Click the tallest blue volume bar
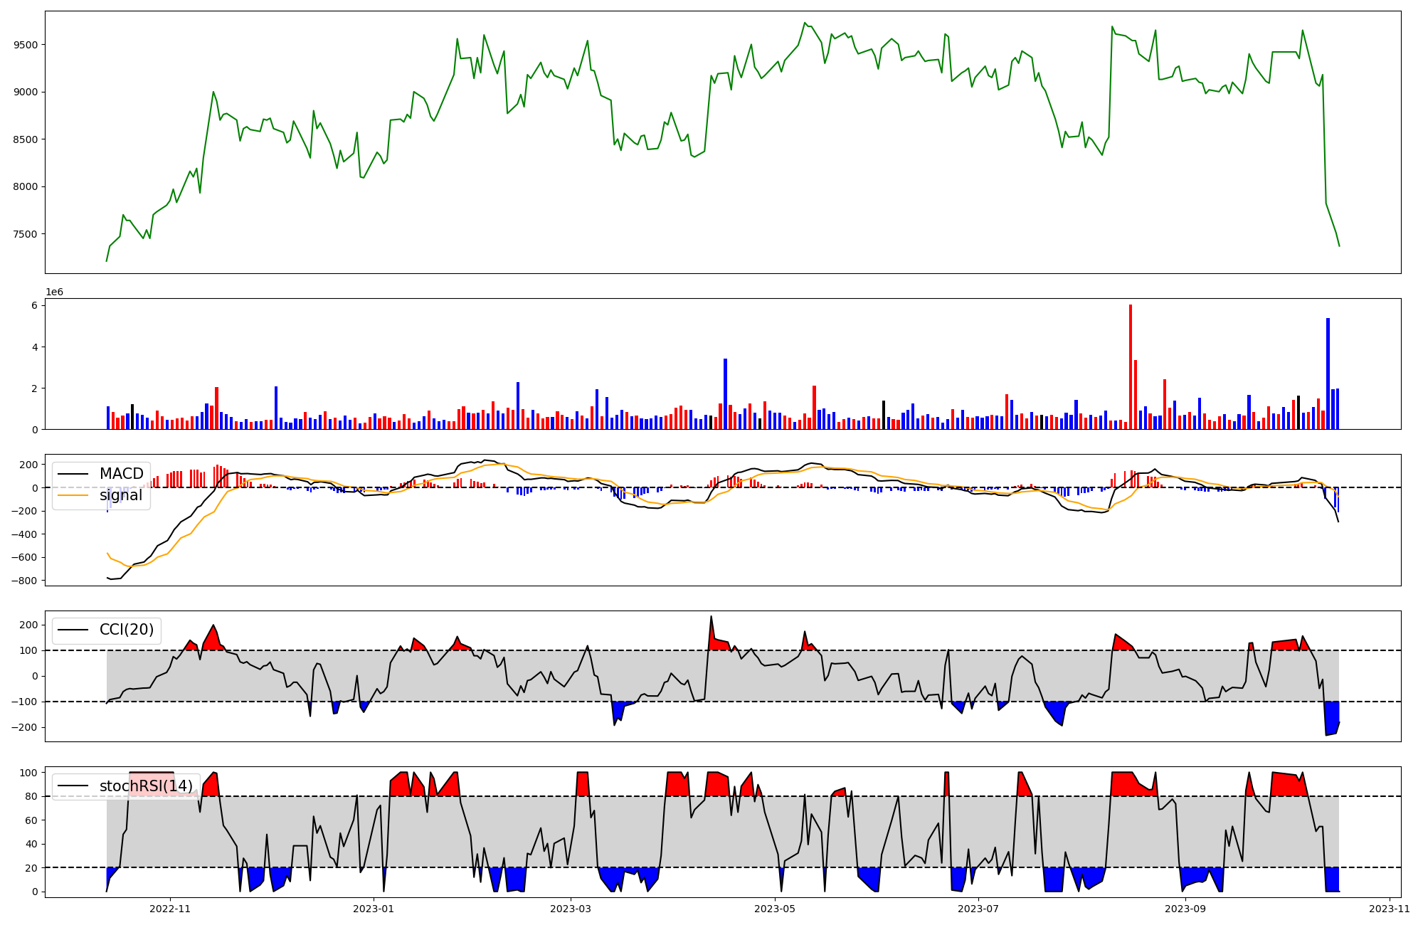 [x=1328, y=374]
